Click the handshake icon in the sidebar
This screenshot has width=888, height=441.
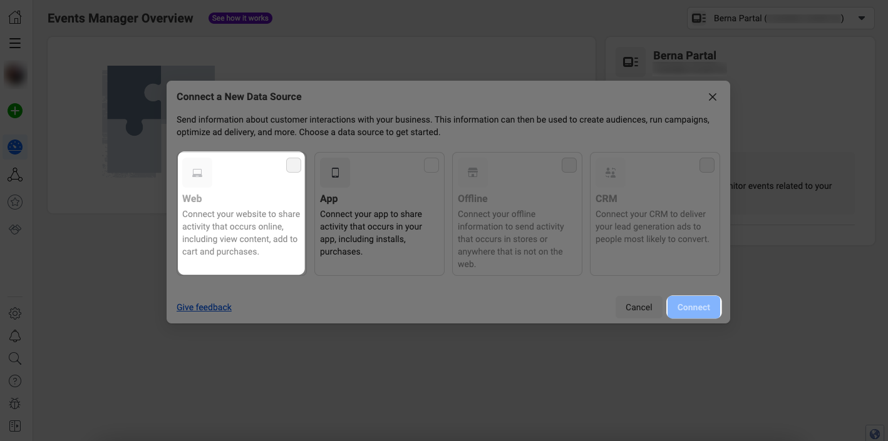pyautogui.click(x=15, y=229)
